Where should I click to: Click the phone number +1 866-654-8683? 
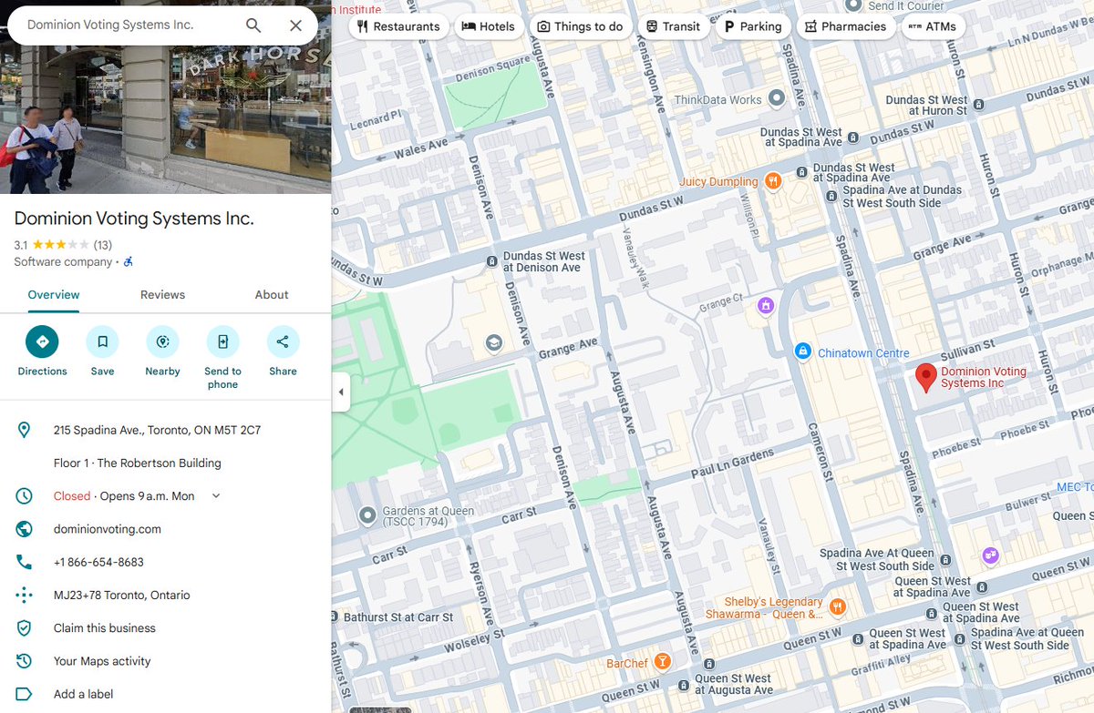(98, 562)
